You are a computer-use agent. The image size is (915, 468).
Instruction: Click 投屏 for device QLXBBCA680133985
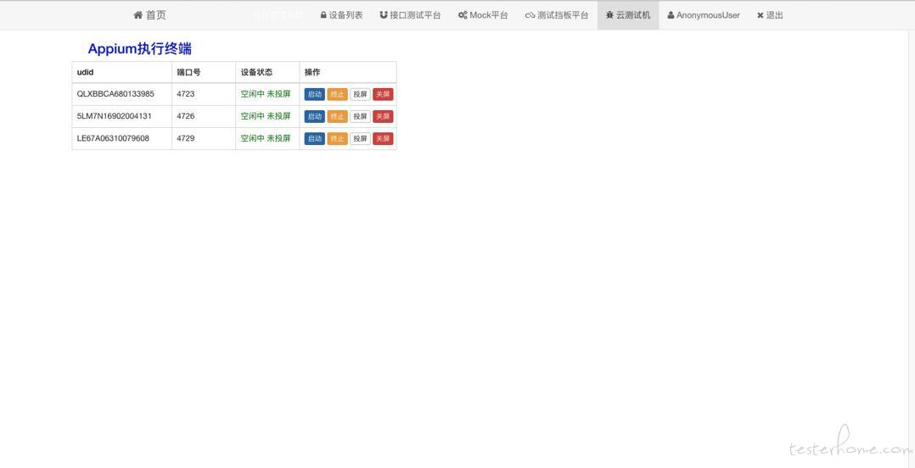(x=360, y=94)
